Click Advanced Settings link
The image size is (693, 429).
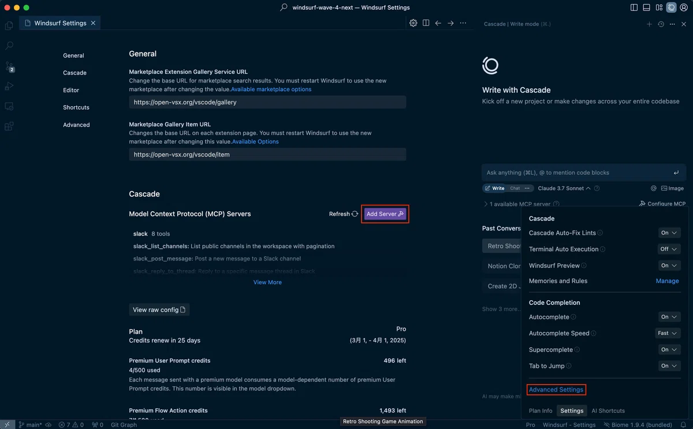(x=556, y=390)
